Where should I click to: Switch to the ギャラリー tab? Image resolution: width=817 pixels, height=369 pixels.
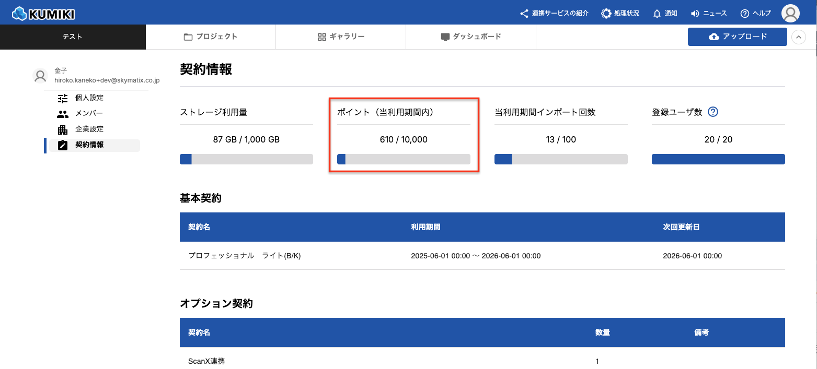coord(341,37)
